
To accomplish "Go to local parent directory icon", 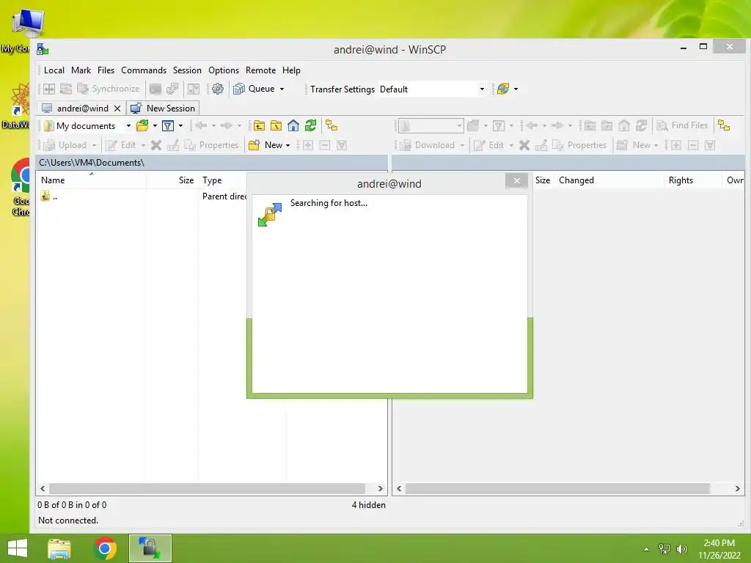I will (x=259, y=126).
